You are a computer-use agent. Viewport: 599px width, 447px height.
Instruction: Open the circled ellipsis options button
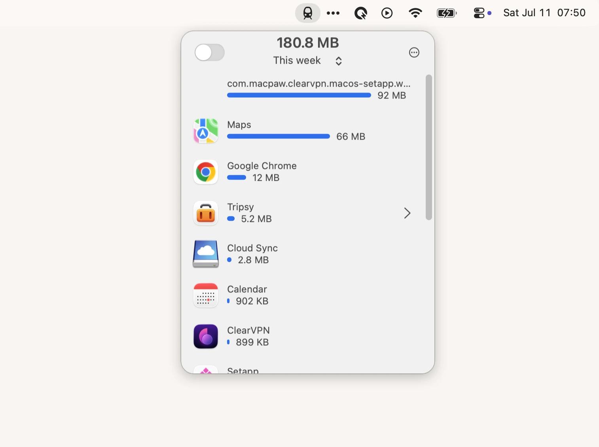[x=414, y=52]
